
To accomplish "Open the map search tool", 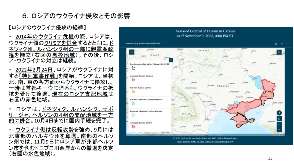I will click(131, 52).
